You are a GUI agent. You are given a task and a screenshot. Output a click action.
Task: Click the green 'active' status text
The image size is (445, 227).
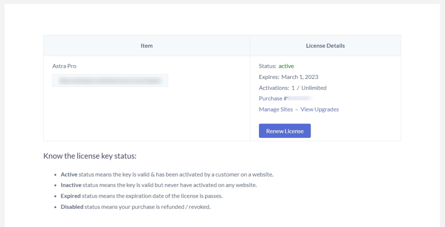click(286, 66)
